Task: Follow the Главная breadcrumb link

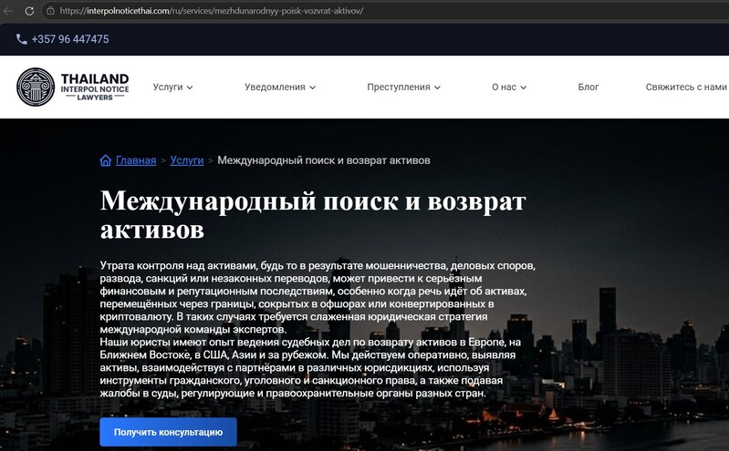Action: click(136, 160)
